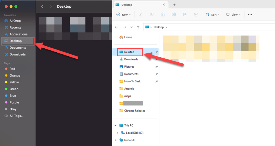Expand the Local Disk (C:) tree node
The image size is (275, 146).
point(117,133)
